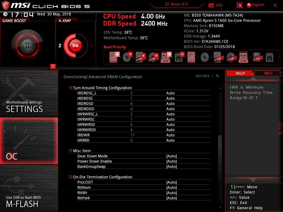The width and height of the screenshot is (283, 212).
Task: Select the last network boot device icon
Action: coord(269,57)
